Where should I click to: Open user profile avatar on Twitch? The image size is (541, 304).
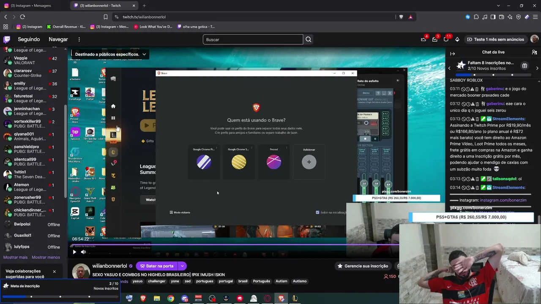[535, 39]
